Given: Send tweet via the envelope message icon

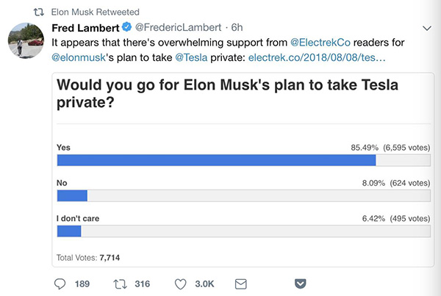Looking at the screenshot, I should pos(240,284).
